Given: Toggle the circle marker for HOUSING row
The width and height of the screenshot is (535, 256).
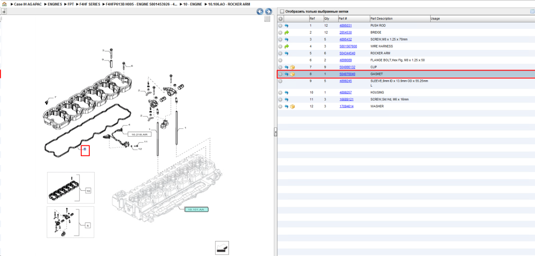Looking at the screenshot, I should (280, 92).
